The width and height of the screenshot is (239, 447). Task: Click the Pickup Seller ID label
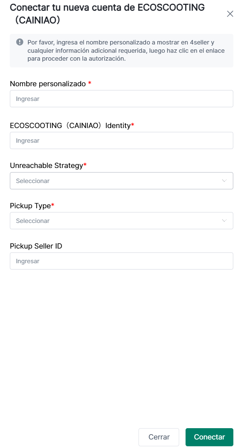36,246
